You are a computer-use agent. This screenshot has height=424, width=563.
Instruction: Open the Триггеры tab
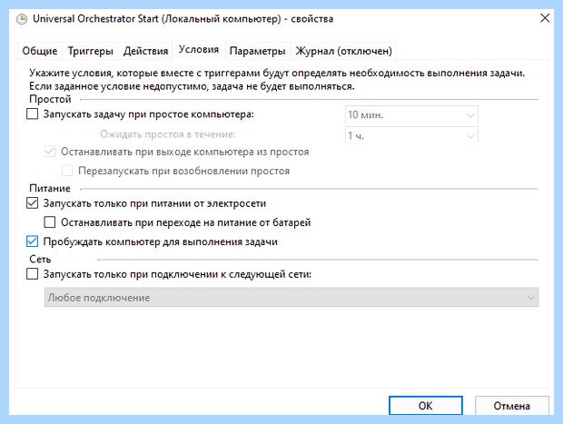pyautogui.click(x=91, y=51)
